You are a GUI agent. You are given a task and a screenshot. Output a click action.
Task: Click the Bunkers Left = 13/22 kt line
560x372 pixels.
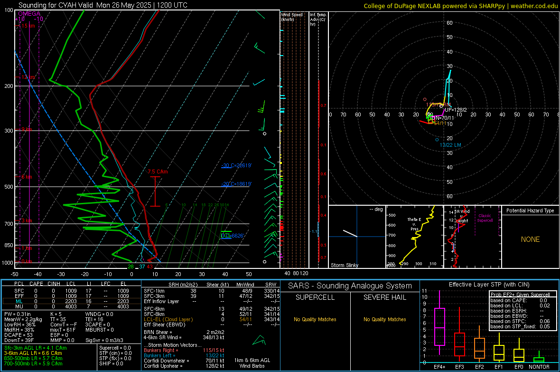[x=184, y=355]
